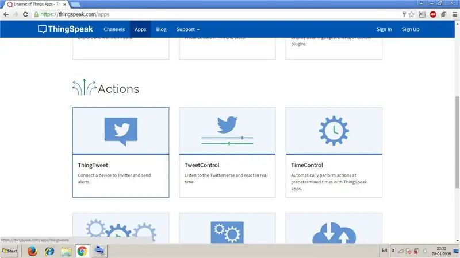Close the Internet of Things Apps tab
This screenshot has width=460, height=258.
click(x=64, y=5)
